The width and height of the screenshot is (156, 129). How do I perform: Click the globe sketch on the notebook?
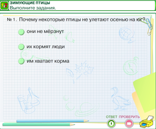click(x=127, y=34)
